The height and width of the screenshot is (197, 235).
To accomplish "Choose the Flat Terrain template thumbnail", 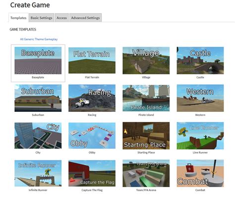I will (x=92, y=60).
